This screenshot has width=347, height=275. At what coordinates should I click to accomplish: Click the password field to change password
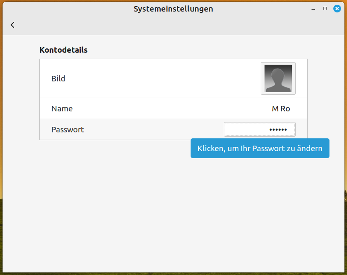(259, 129)
